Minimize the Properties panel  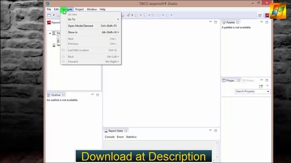click(262, 80)
